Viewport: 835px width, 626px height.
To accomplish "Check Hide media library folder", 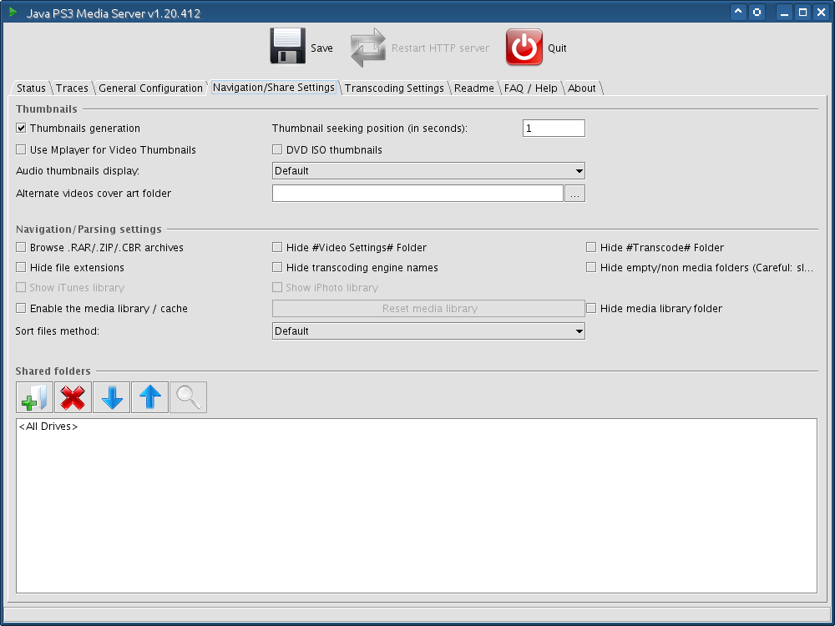I will click(591, 309).
